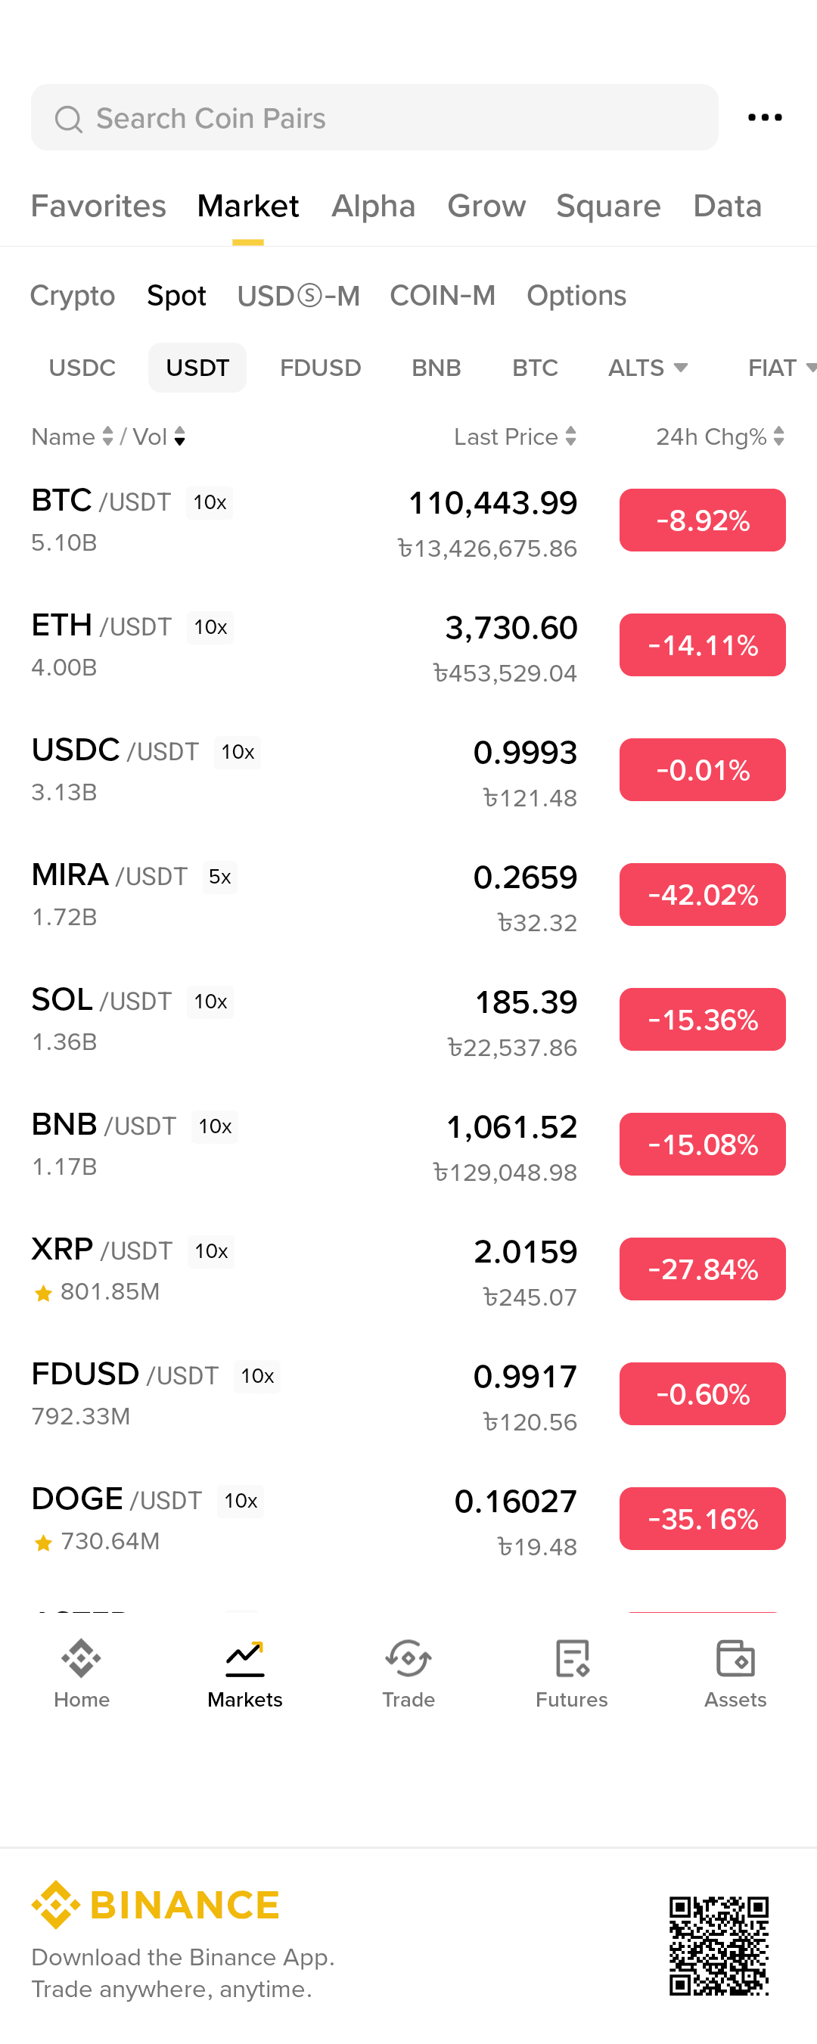Click the QR code to download app
Viewport: 817px width, 2044px height.
pos(718,1946)
